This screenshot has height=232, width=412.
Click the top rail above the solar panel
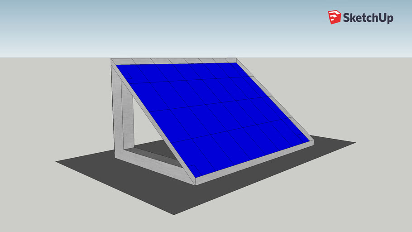[174, 61]
